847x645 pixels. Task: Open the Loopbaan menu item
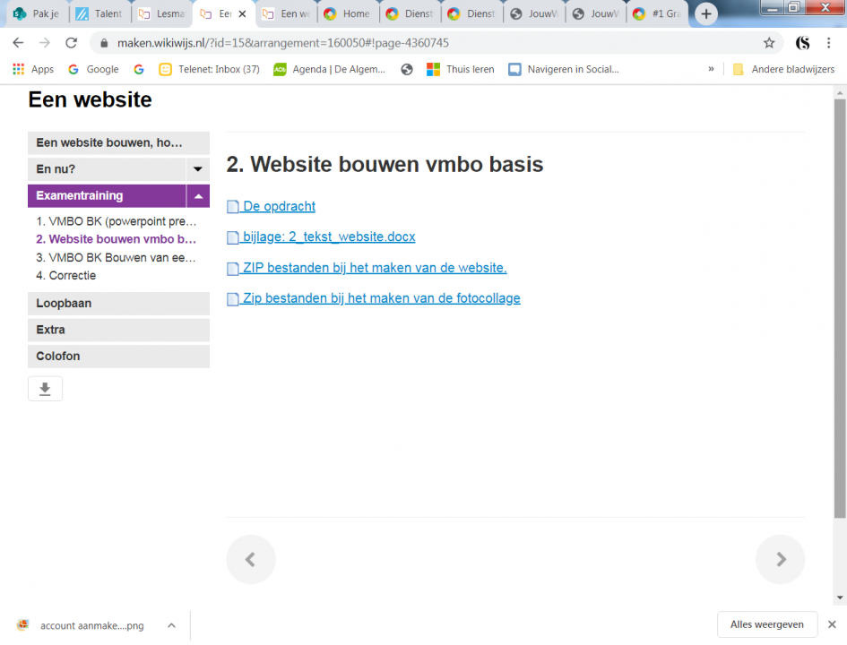[x=118, y=304]
